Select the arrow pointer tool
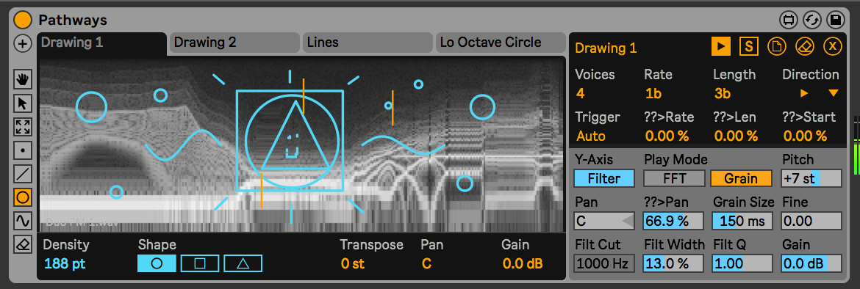The width and height of the screenshot is (860, 289). pos(23,103)
